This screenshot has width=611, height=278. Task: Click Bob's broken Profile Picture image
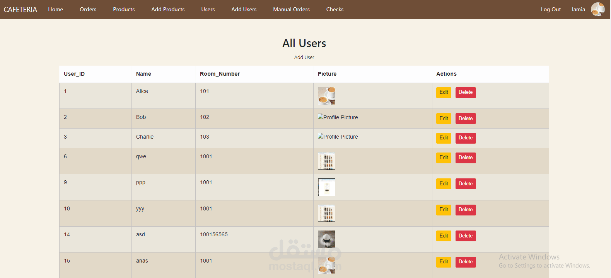coord(338,117)
